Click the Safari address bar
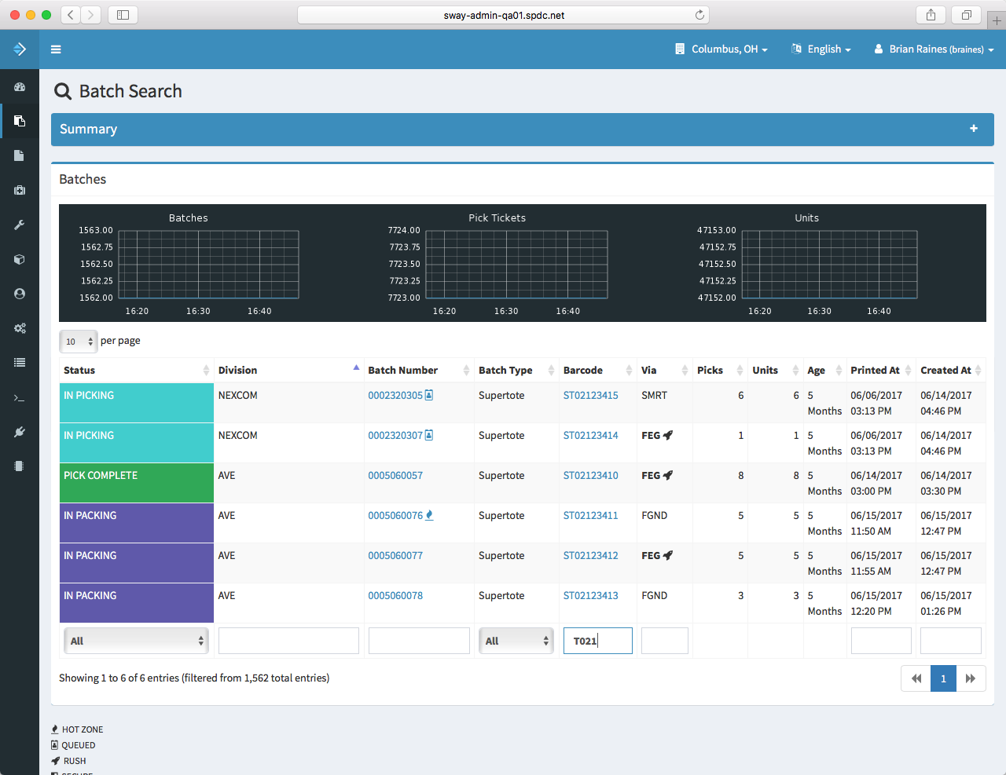Viewport: 1006px width, 775px height. tap(503, 15)
